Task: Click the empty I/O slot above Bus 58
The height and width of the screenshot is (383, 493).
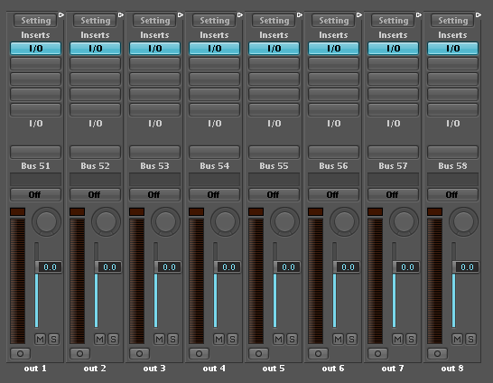Action: [x=452, y=152]
